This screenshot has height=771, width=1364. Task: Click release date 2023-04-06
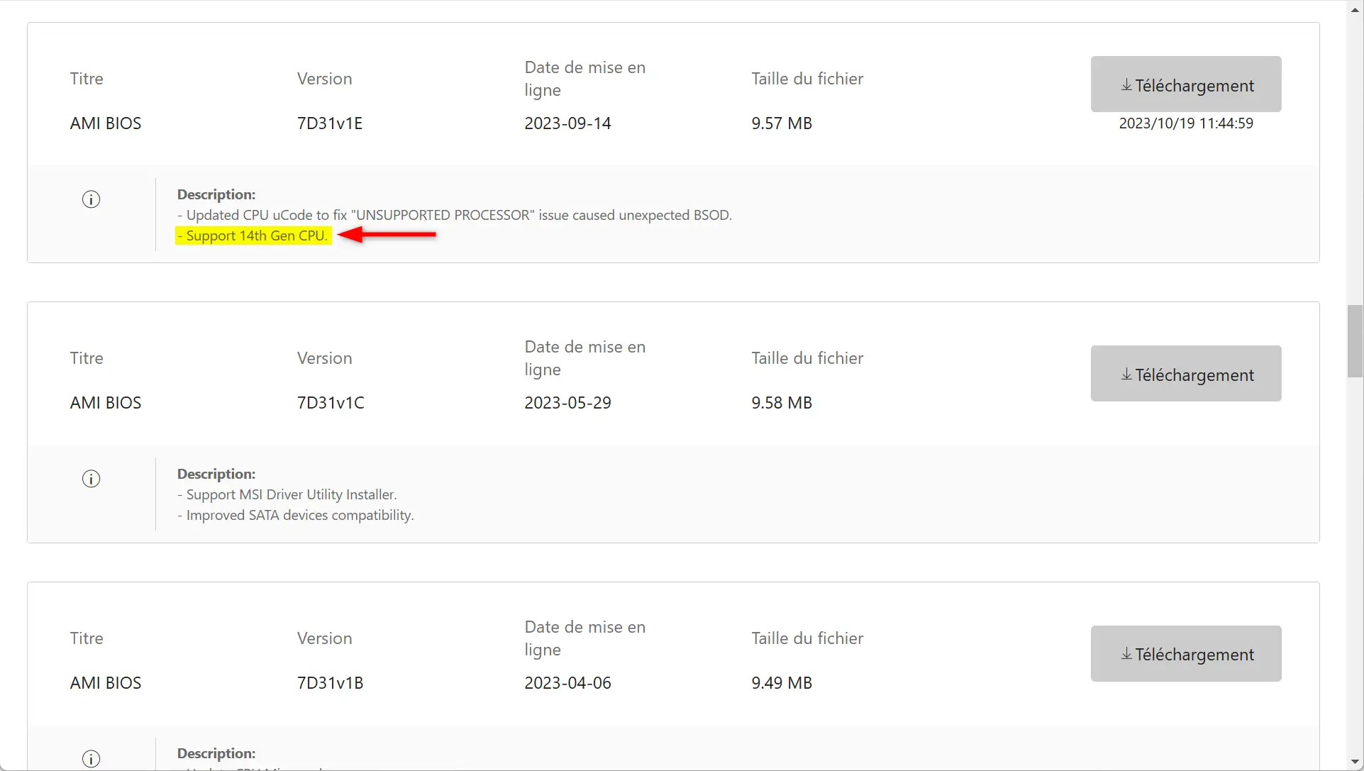click(x=567, y=683)
